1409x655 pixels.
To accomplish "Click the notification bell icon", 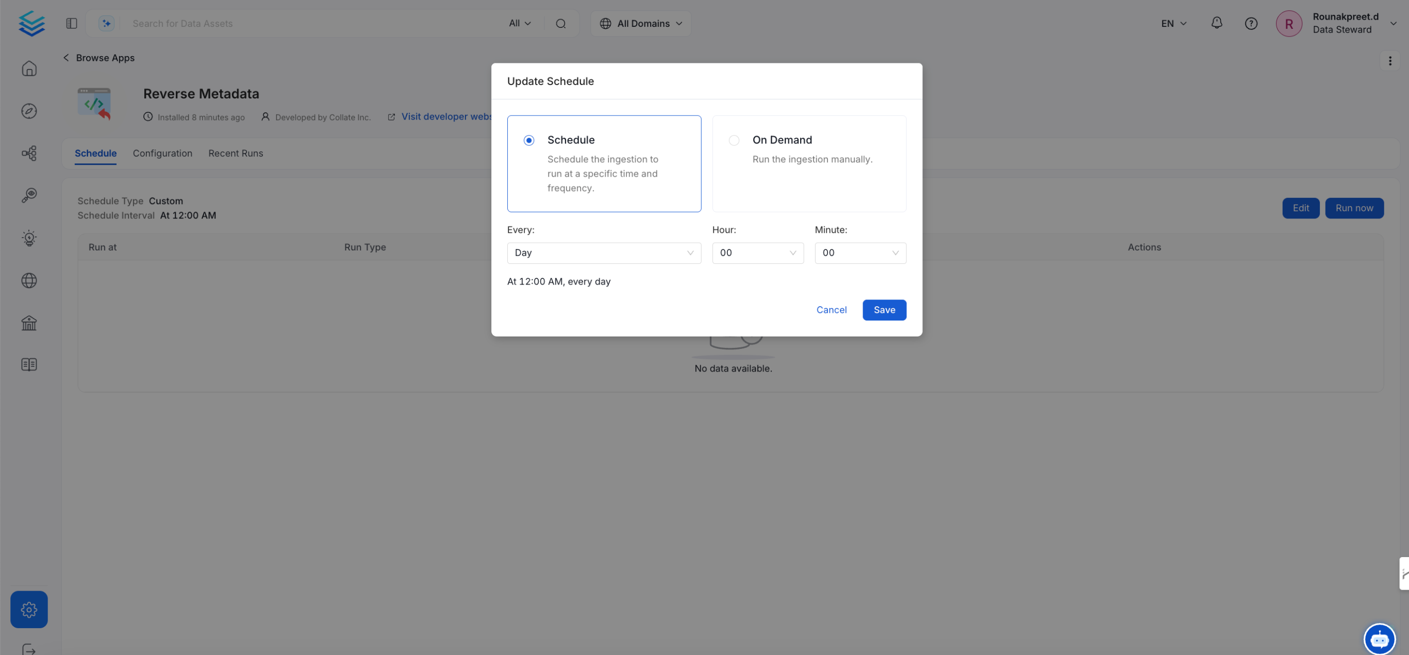I will 1217,23.
